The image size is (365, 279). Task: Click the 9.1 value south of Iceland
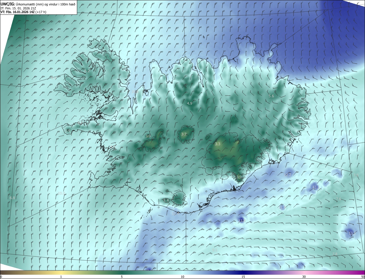pyautogui.click(x=215, y=250)
